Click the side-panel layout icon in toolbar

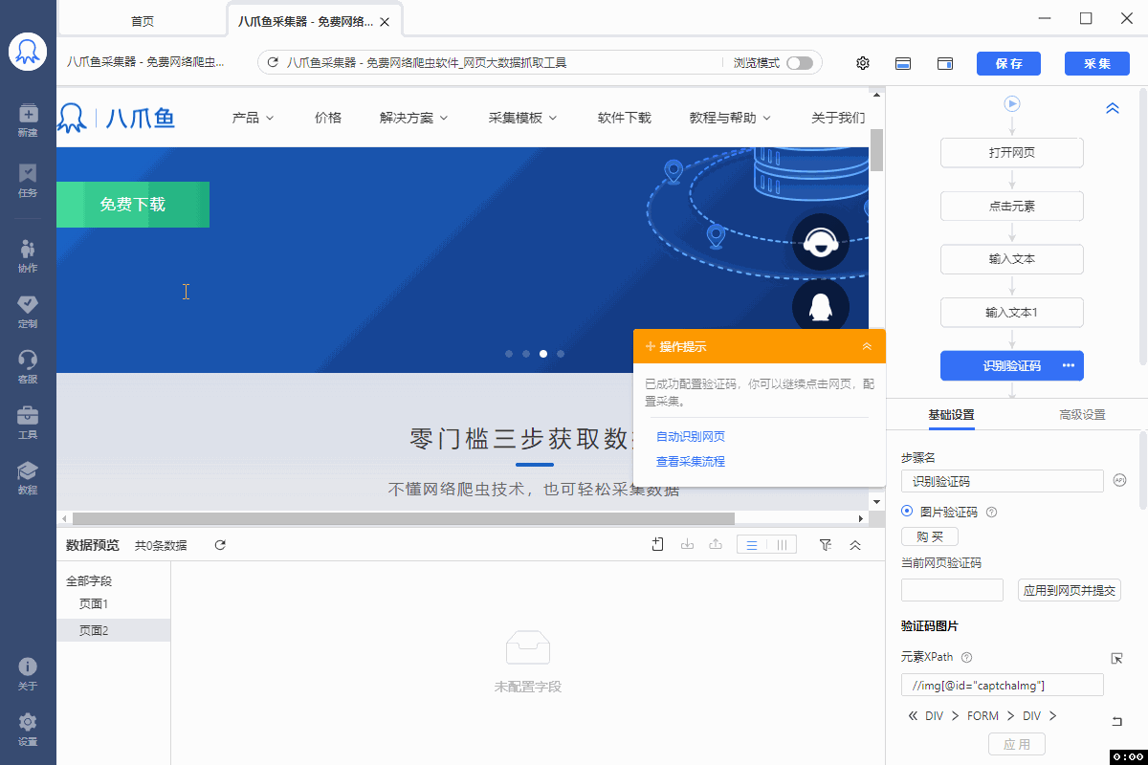pos(945,63)
